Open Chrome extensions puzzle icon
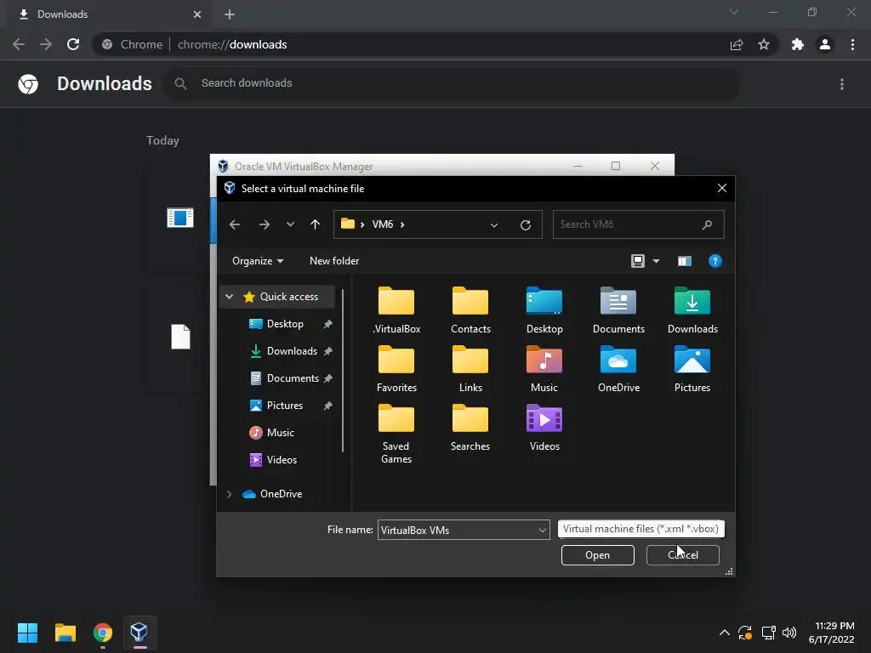Viewport: 871px width, 653px height. pos(798,44)
